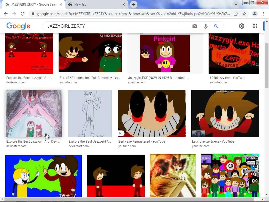Screen dimensions: 269x202
Task: Close the JAZZYGIRL ZERTY tab
Action: click(x=61, y=4)
